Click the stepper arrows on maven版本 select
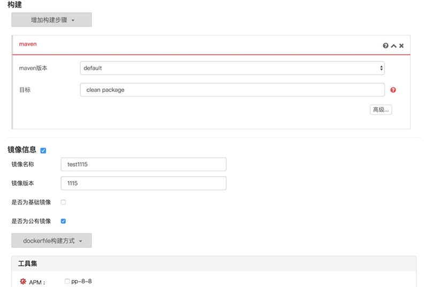This screenshot has width=428, height=287. coord(381,68)
